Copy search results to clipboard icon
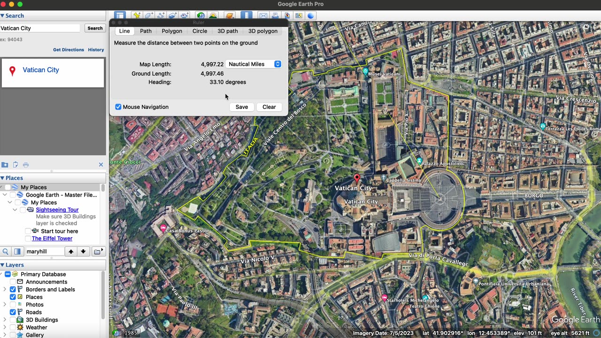601x338 pixels. (15, 165)
